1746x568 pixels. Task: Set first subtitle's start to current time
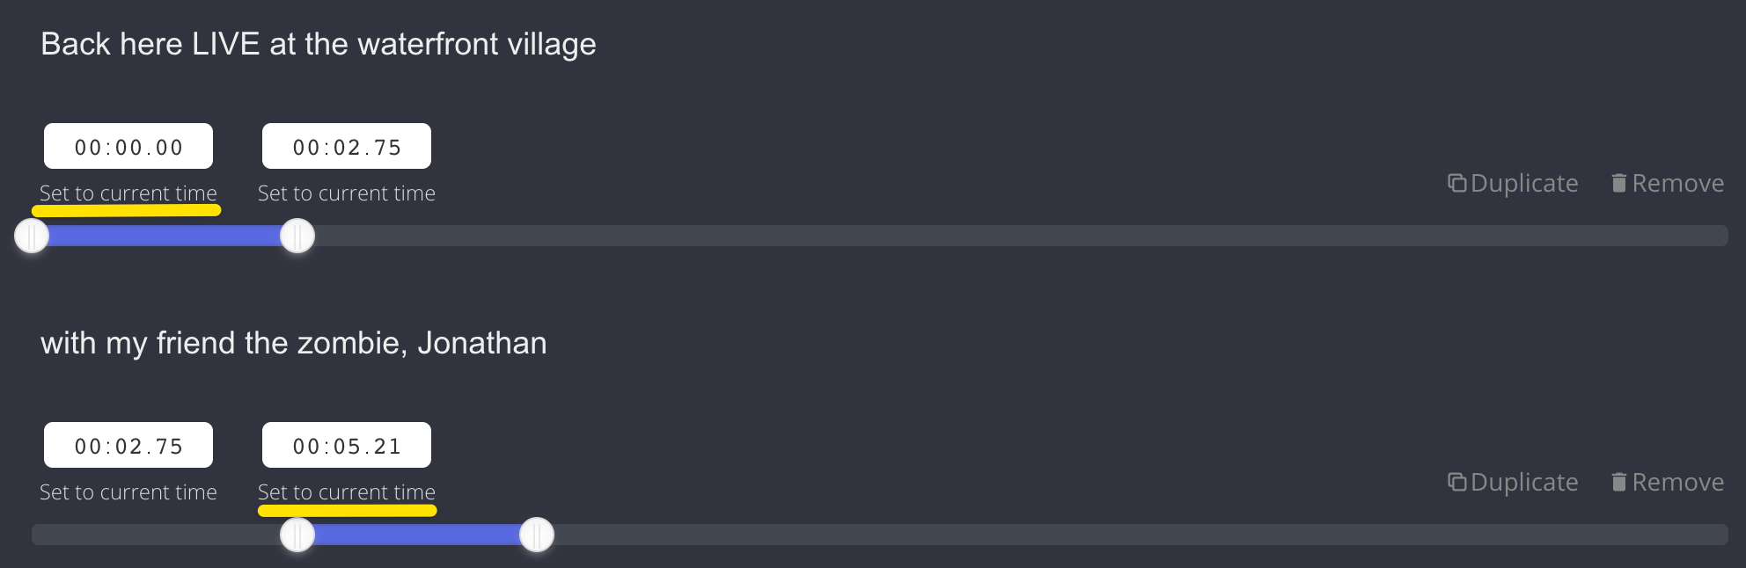(x=128, y=193)
